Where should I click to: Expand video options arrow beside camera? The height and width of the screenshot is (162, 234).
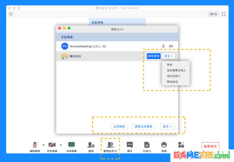61,145
